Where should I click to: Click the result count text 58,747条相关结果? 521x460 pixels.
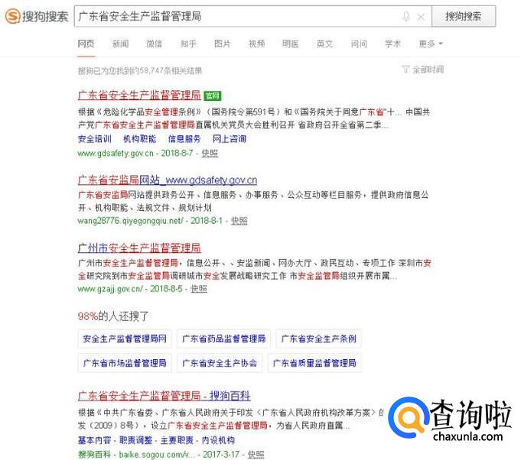tap(171, 71)
